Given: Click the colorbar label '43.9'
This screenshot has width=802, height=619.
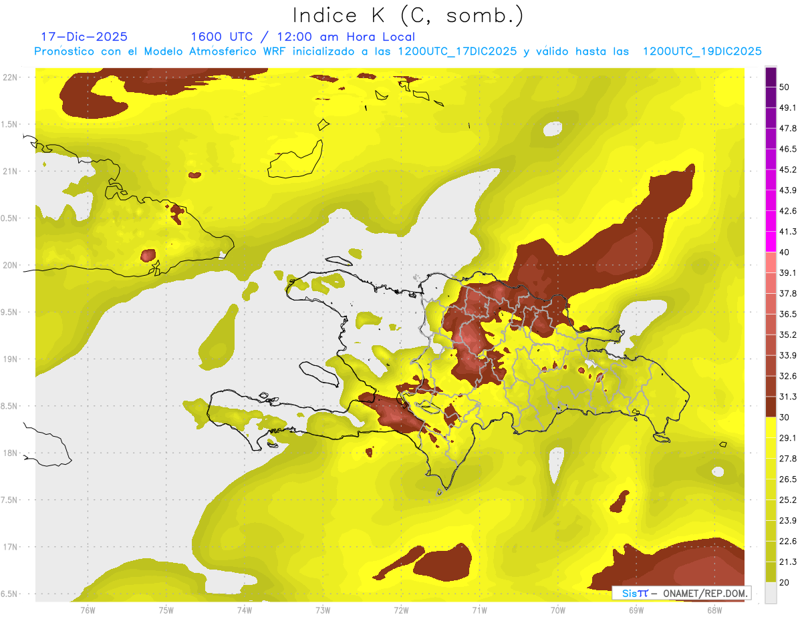Looking at the screenshot, I should pyautogui.click(x=788, y=190).
